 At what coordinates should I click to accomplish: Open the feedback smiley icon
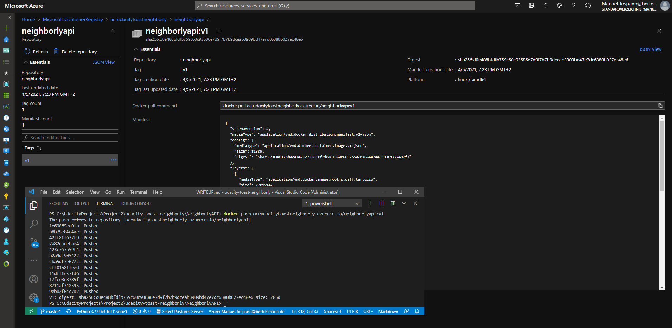tap(588, 6)
